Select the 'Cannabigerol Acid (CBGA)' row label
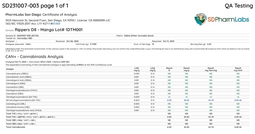This screenshot has width=255, height=134. pos(18,80)
